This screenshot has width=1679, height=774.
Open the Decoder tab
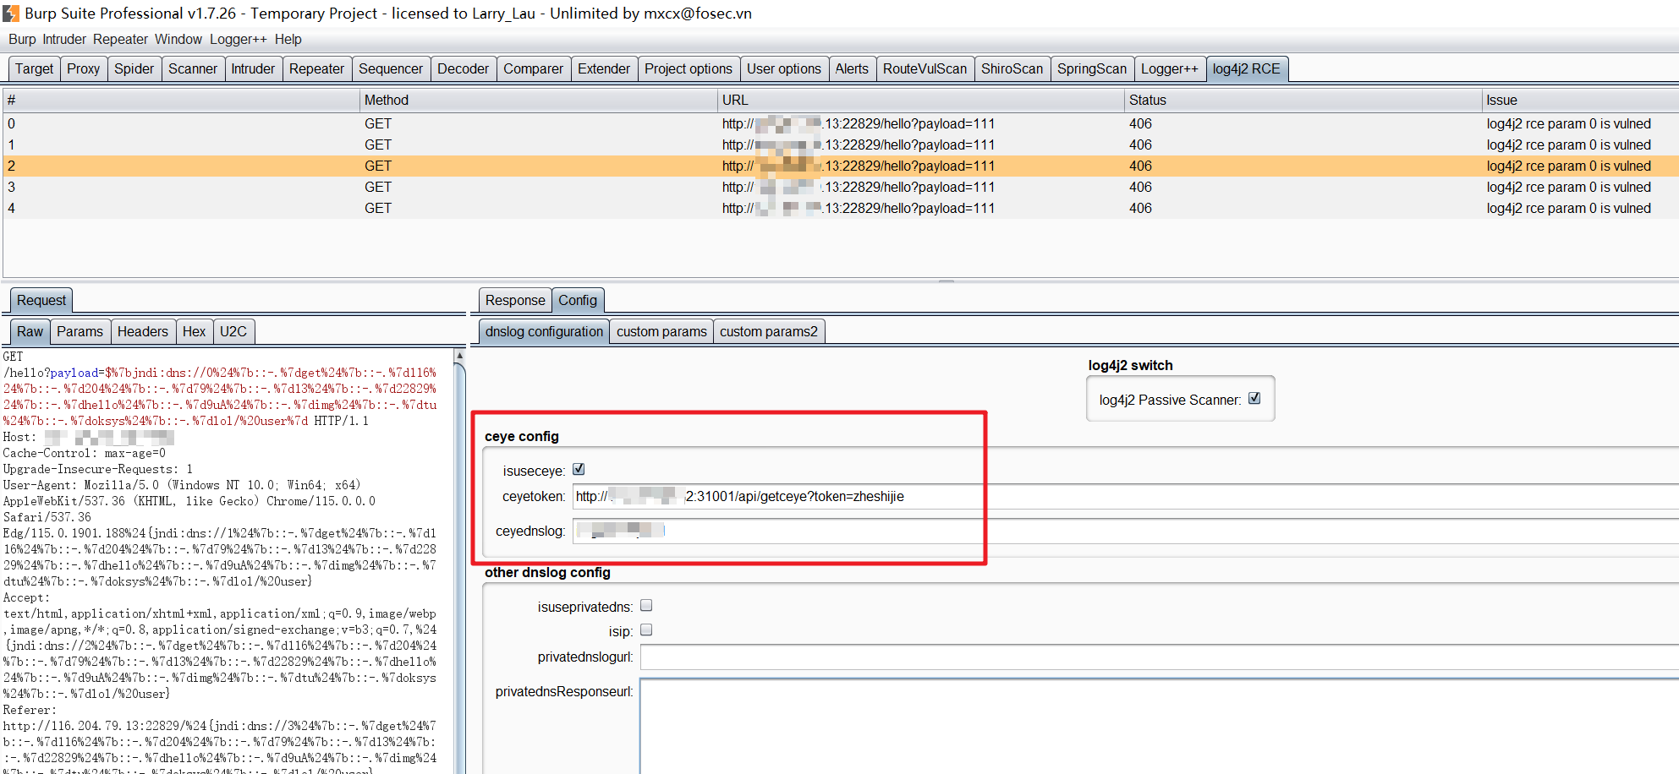463,68
